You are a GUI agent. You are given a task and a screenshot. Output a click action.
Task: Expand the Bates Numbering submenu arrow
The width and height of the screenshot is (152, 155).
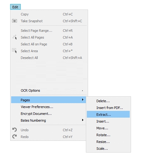click(82, 120)
